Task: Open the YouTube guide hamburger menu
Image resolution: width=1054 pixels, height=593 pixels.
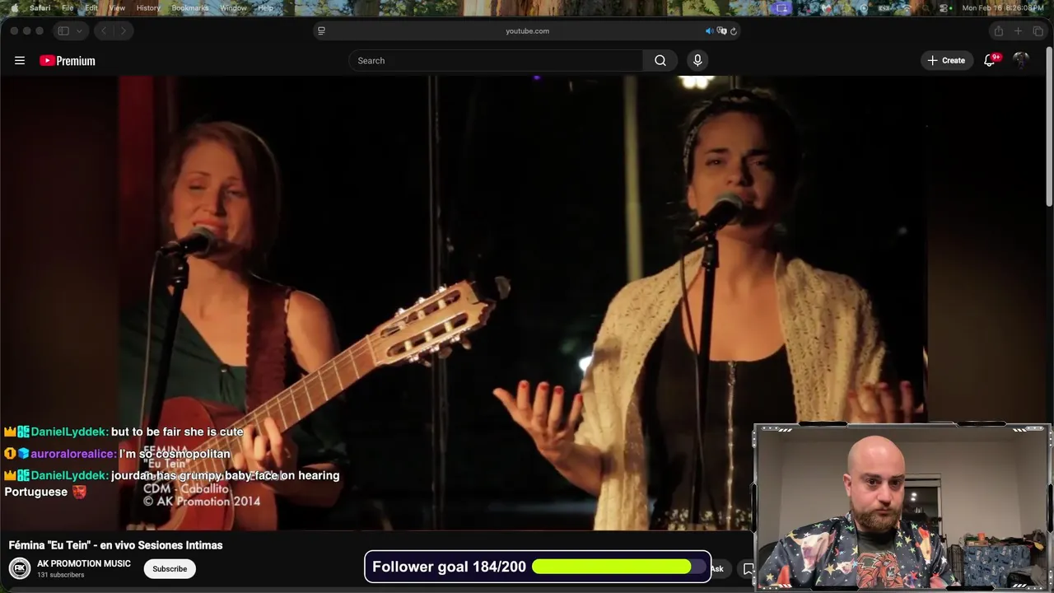Action: pyautogui.click(x=20, y=60)
